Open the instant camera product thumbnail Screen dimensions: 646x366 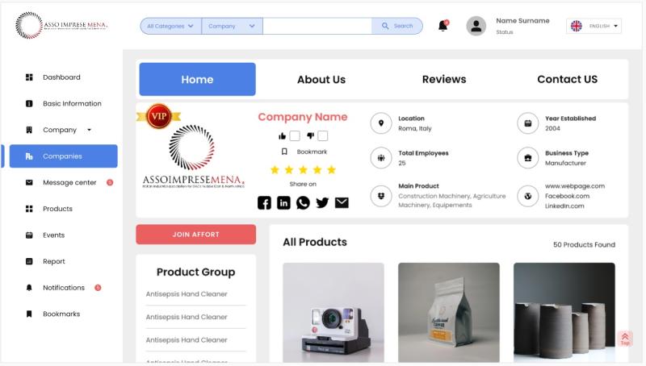[333, 313]
